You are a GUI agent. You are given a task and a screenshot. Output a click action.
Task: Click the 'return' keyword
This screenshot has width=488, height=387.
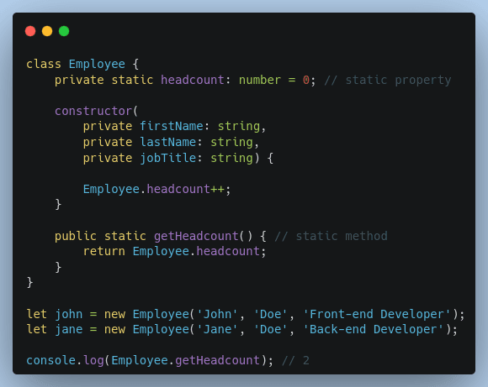pos(104,251)
